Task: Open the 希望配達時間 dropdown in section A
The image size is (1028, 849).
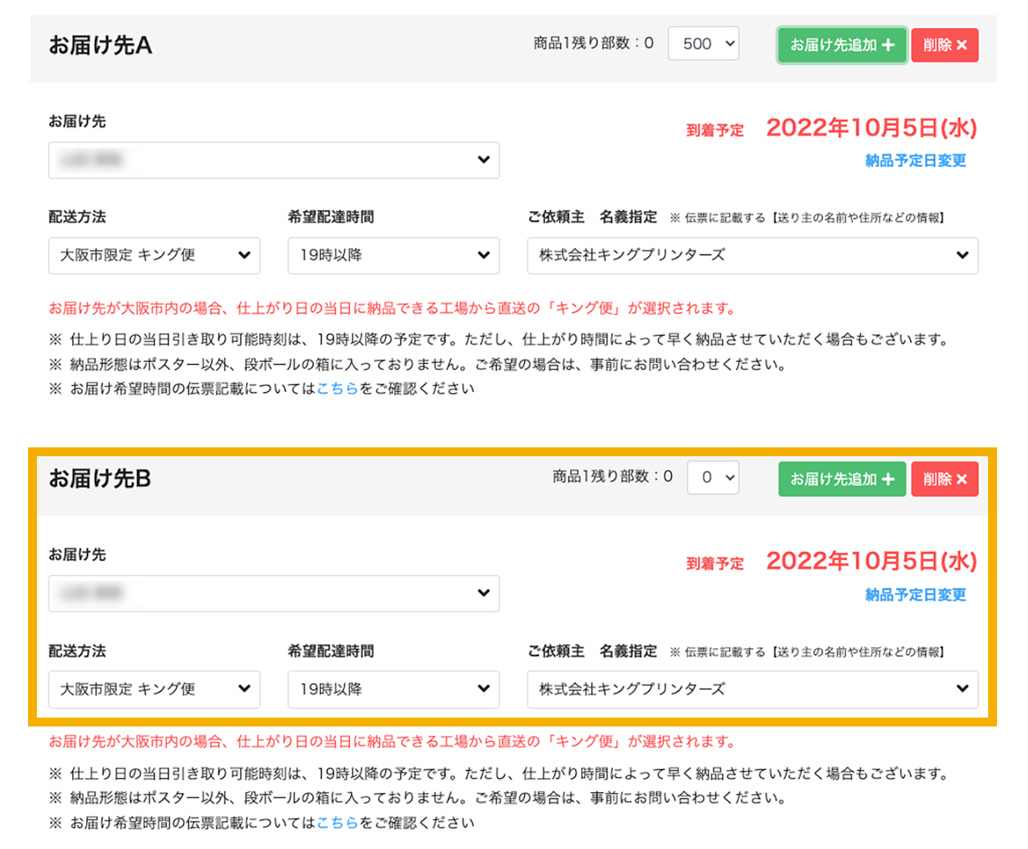Action: tap(393, 255)
